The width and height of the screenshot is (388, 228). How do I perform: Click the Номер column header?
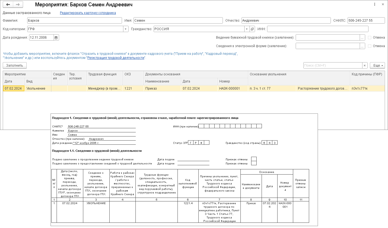[x=233, y=81]
